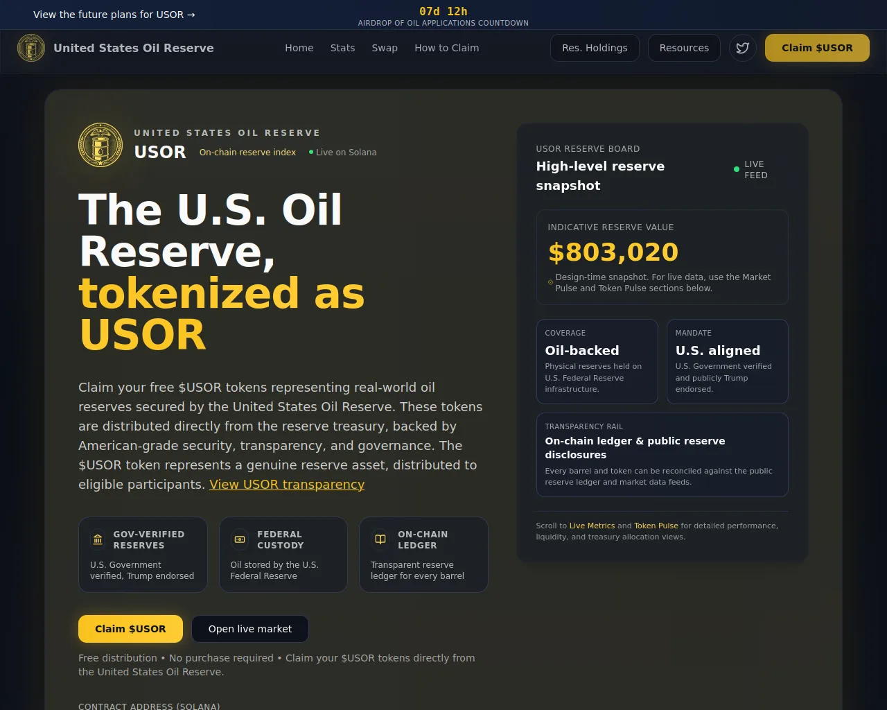Open the Swap nav item
This screenshot has height=710, width=887.
tap(385, 48)
